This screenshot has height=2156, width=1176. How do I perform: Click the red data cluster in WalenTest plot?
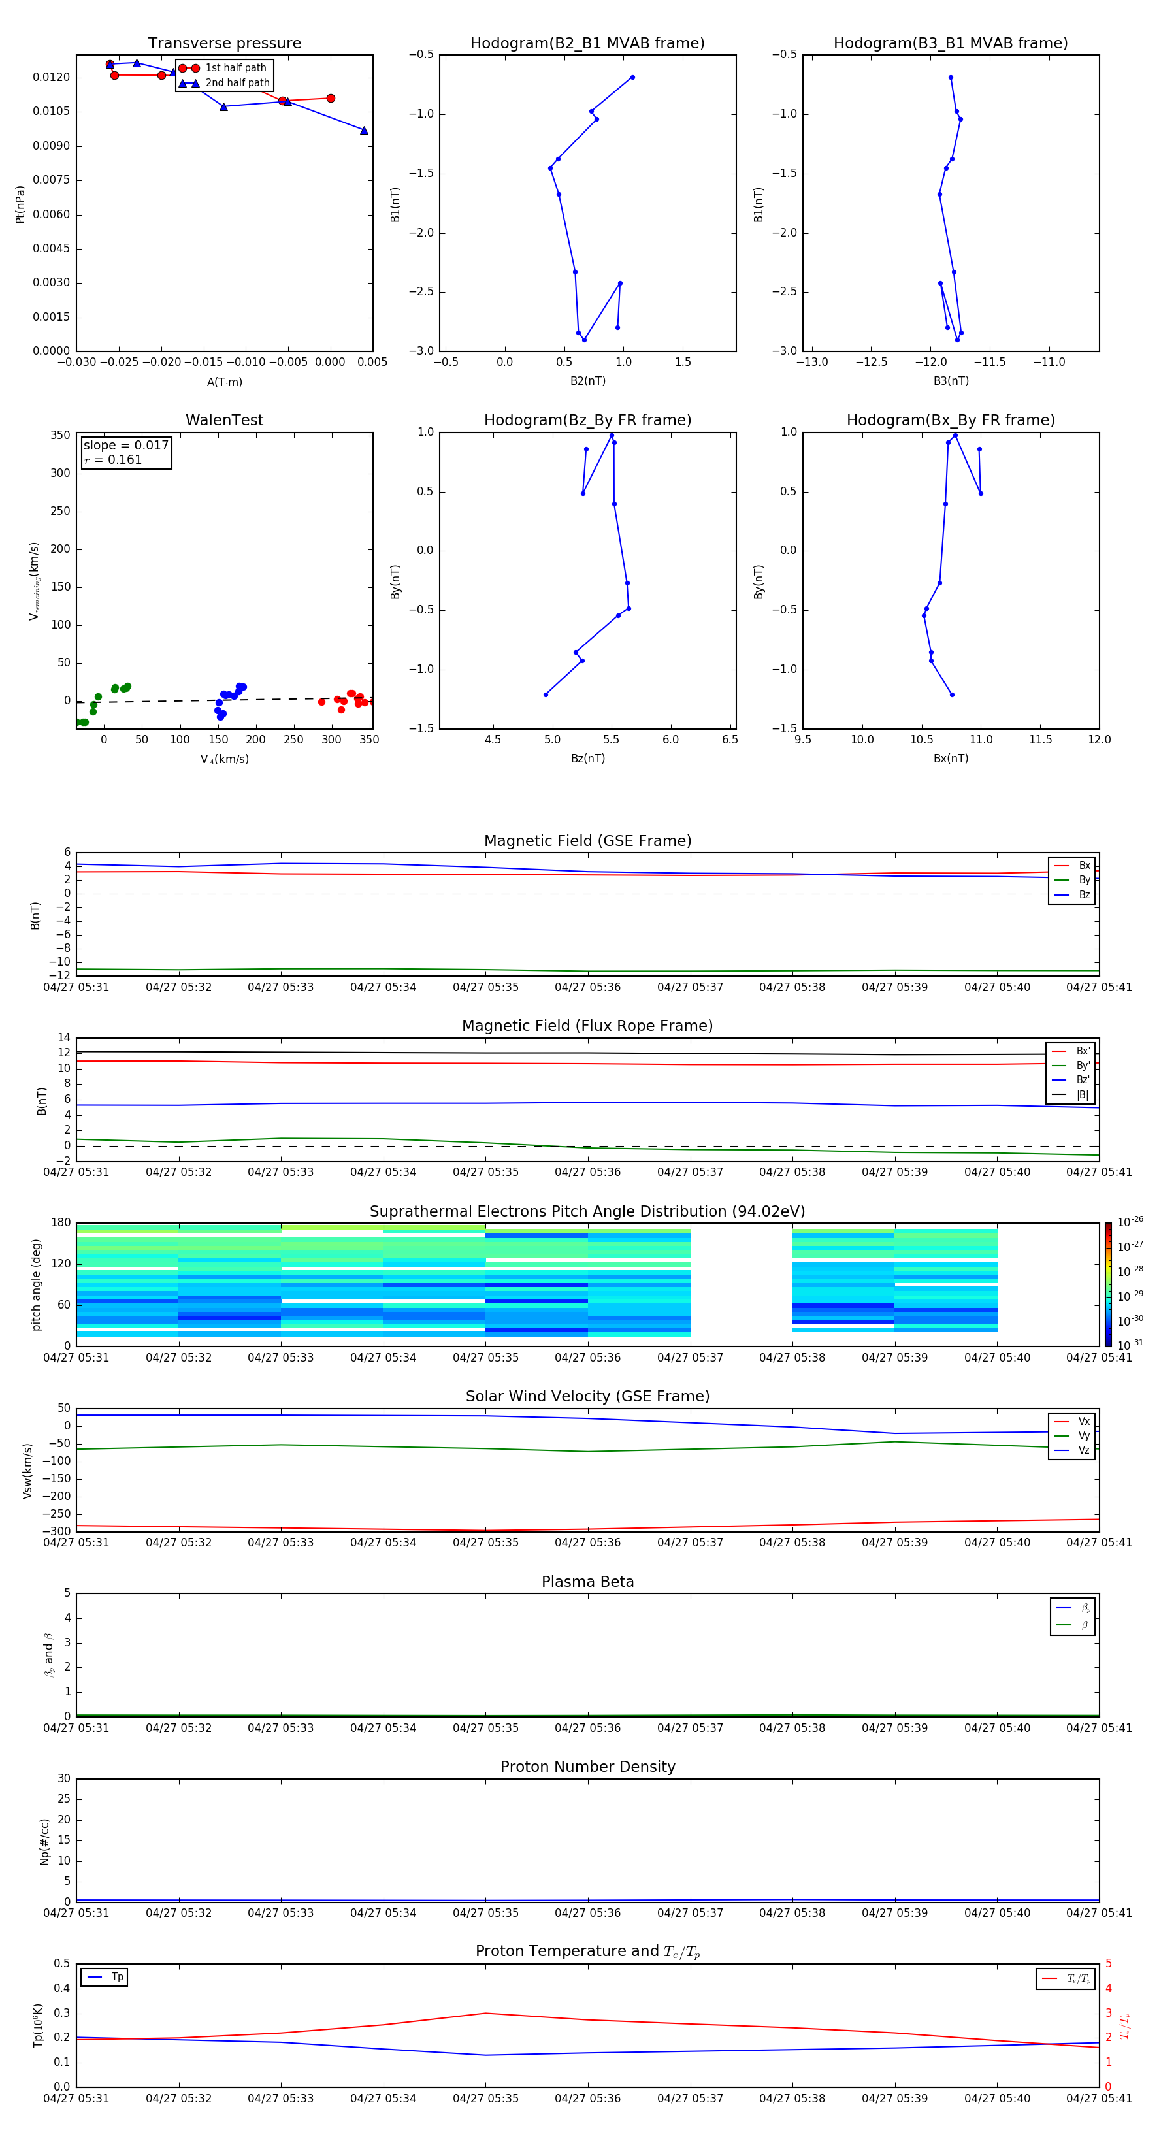click(x=346, y=700)
